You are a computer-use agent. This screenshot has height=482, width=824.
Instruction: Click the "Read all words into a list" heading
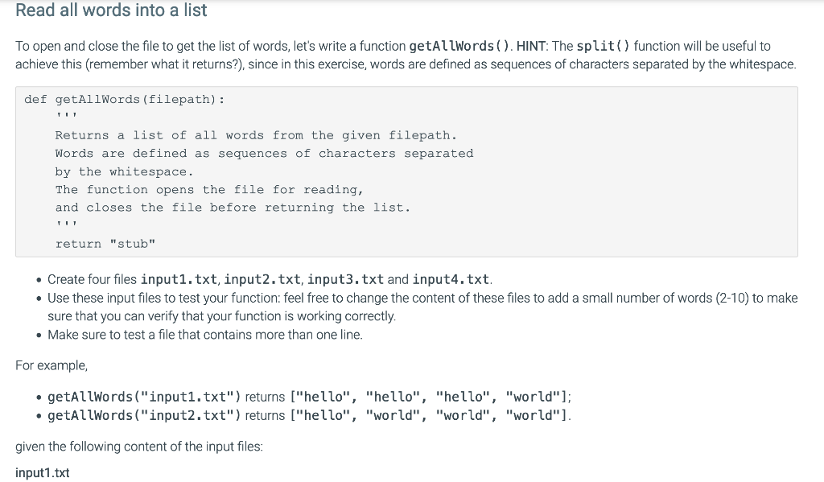point(110,10)
